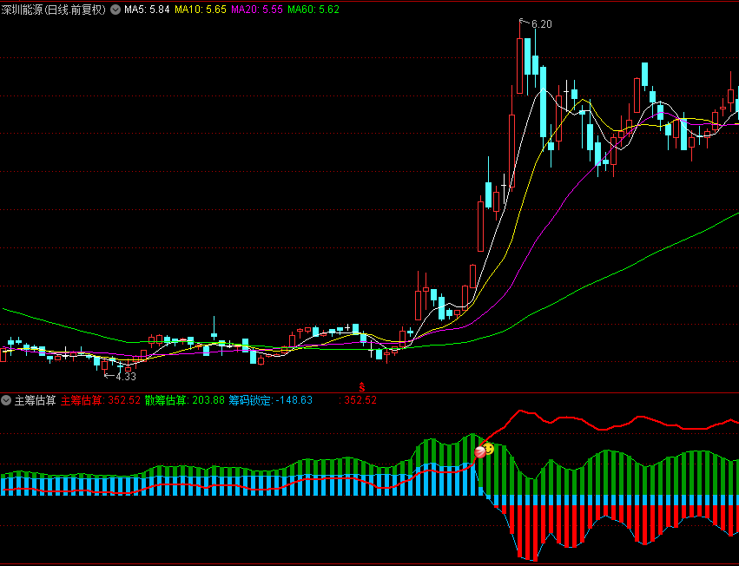Select the MA20: 5.55 label
This screenshot has width=739, height=566.
[257, 10]
